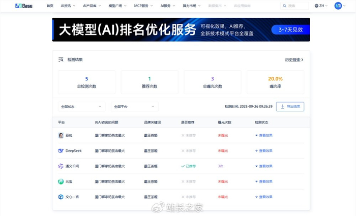Click the eye icon in 文心一言 row
The width and height of the screenshot is (356, 216).
tap(256, 197)
